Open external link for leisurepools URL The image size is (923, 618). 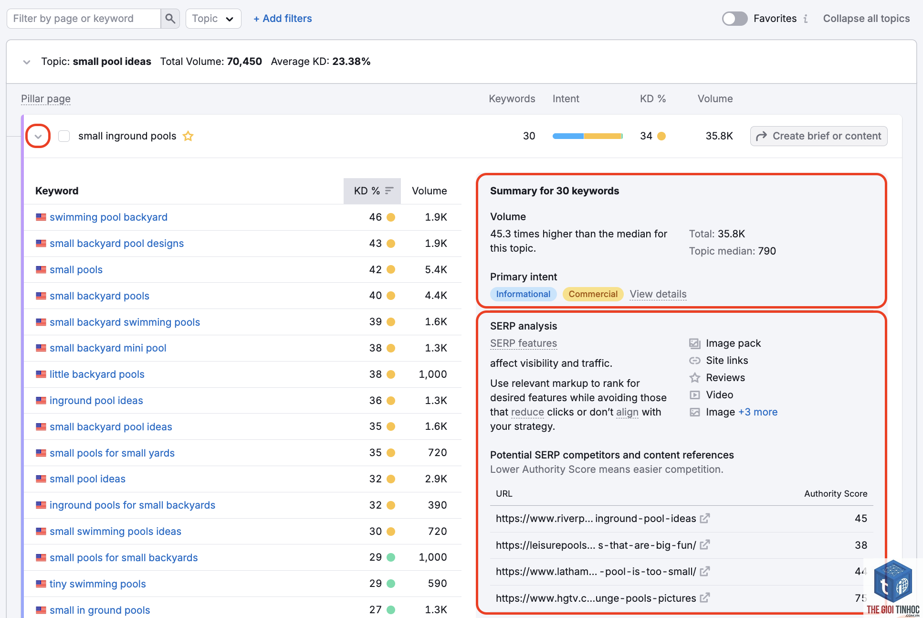click(705, 544)
